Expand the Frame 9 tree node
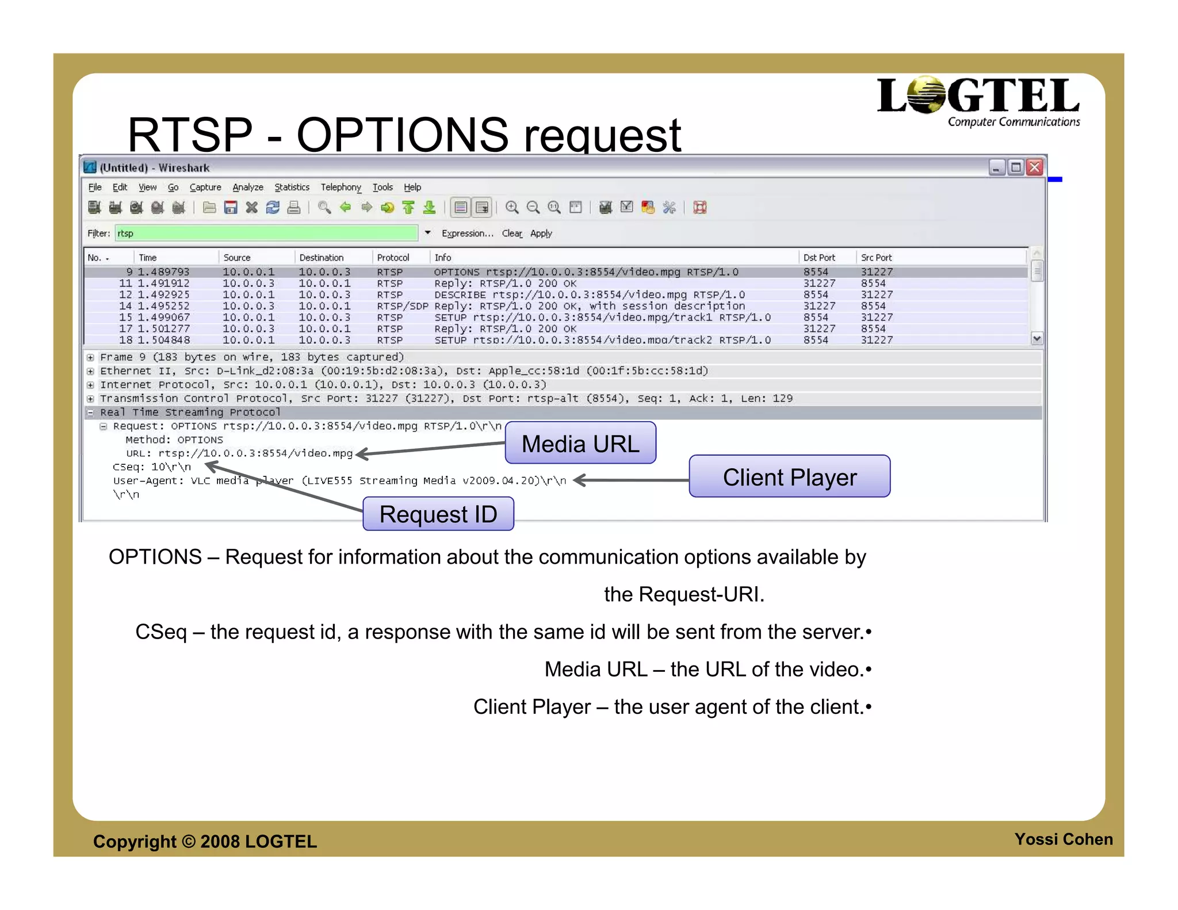The image size is (1178, 910). [x=90, y=357]
